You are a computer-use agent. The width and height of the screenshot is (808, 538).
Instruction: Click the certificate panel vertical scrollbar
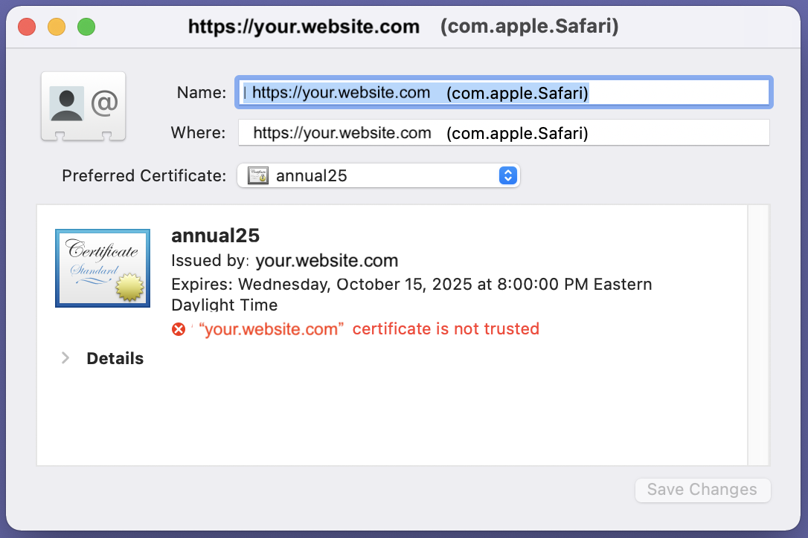click(758, 335)
